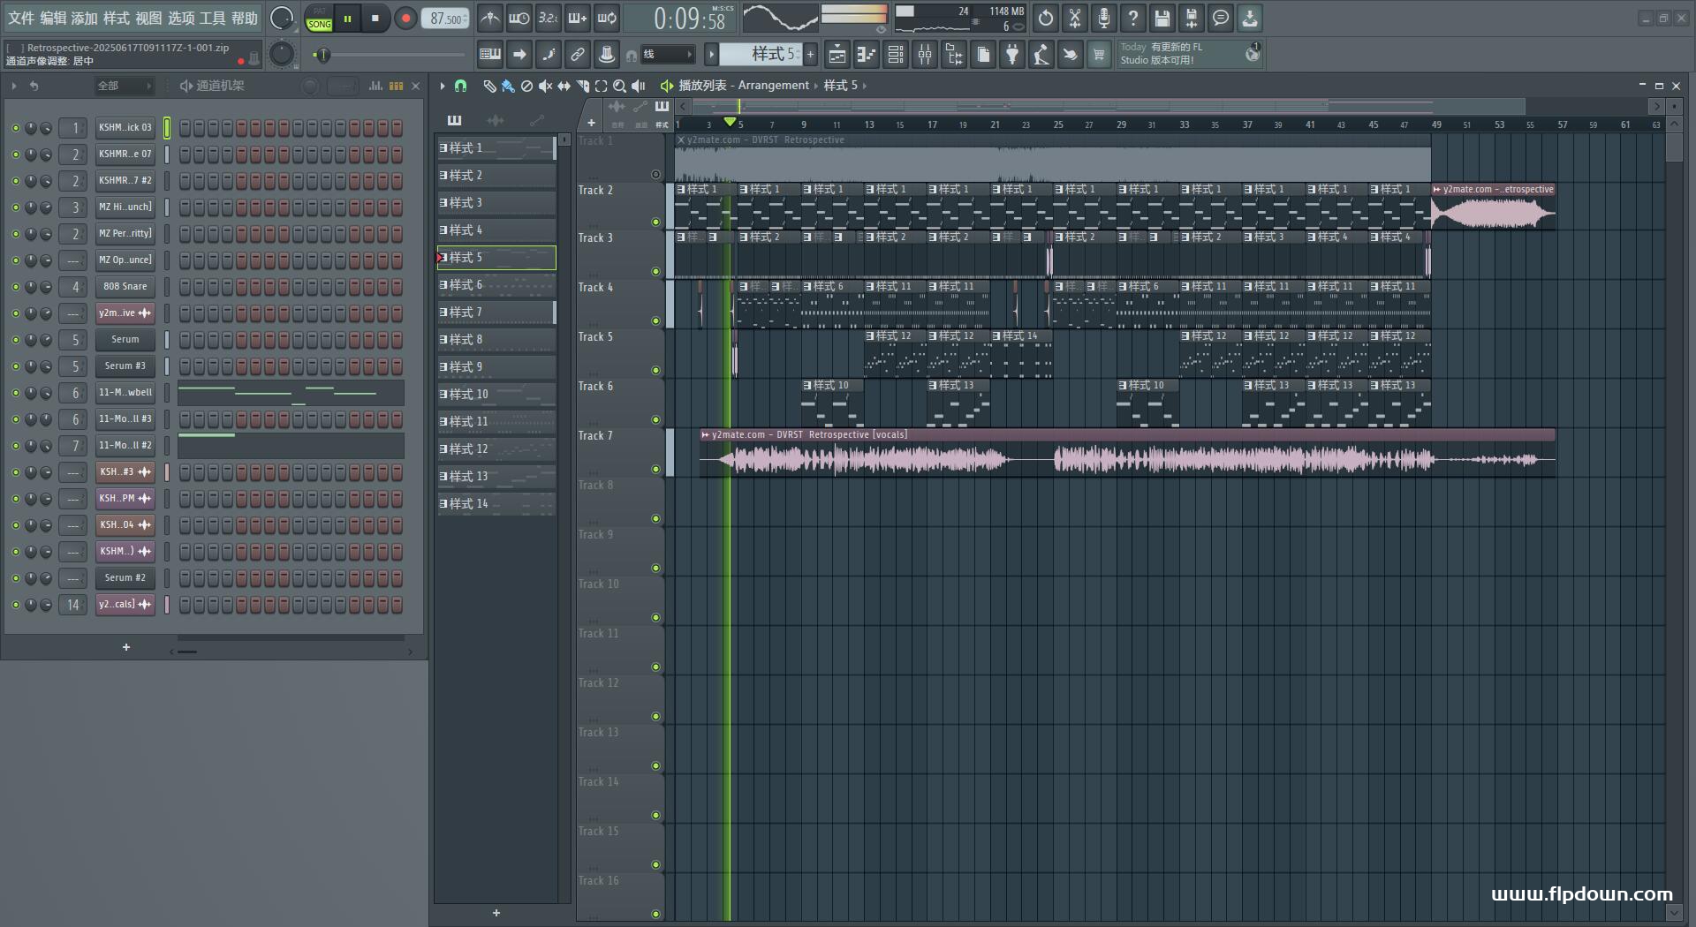Enable typing keyboard to piano
The image size is (1696, 927).
click(x=490, y=55)
